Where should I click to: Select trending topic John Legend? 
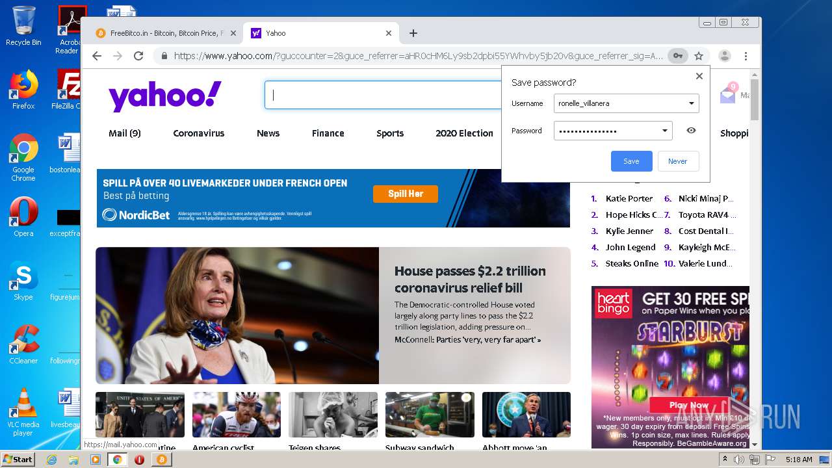click(630, 248)
